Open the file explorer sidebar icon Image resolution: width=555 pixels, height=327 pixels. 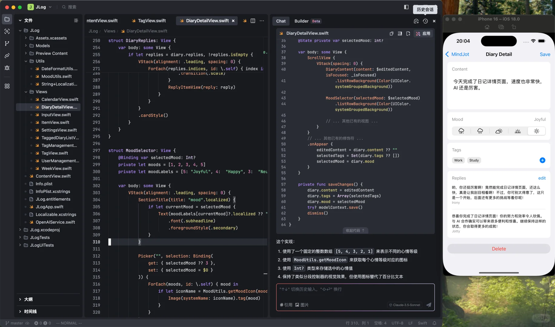7,19
